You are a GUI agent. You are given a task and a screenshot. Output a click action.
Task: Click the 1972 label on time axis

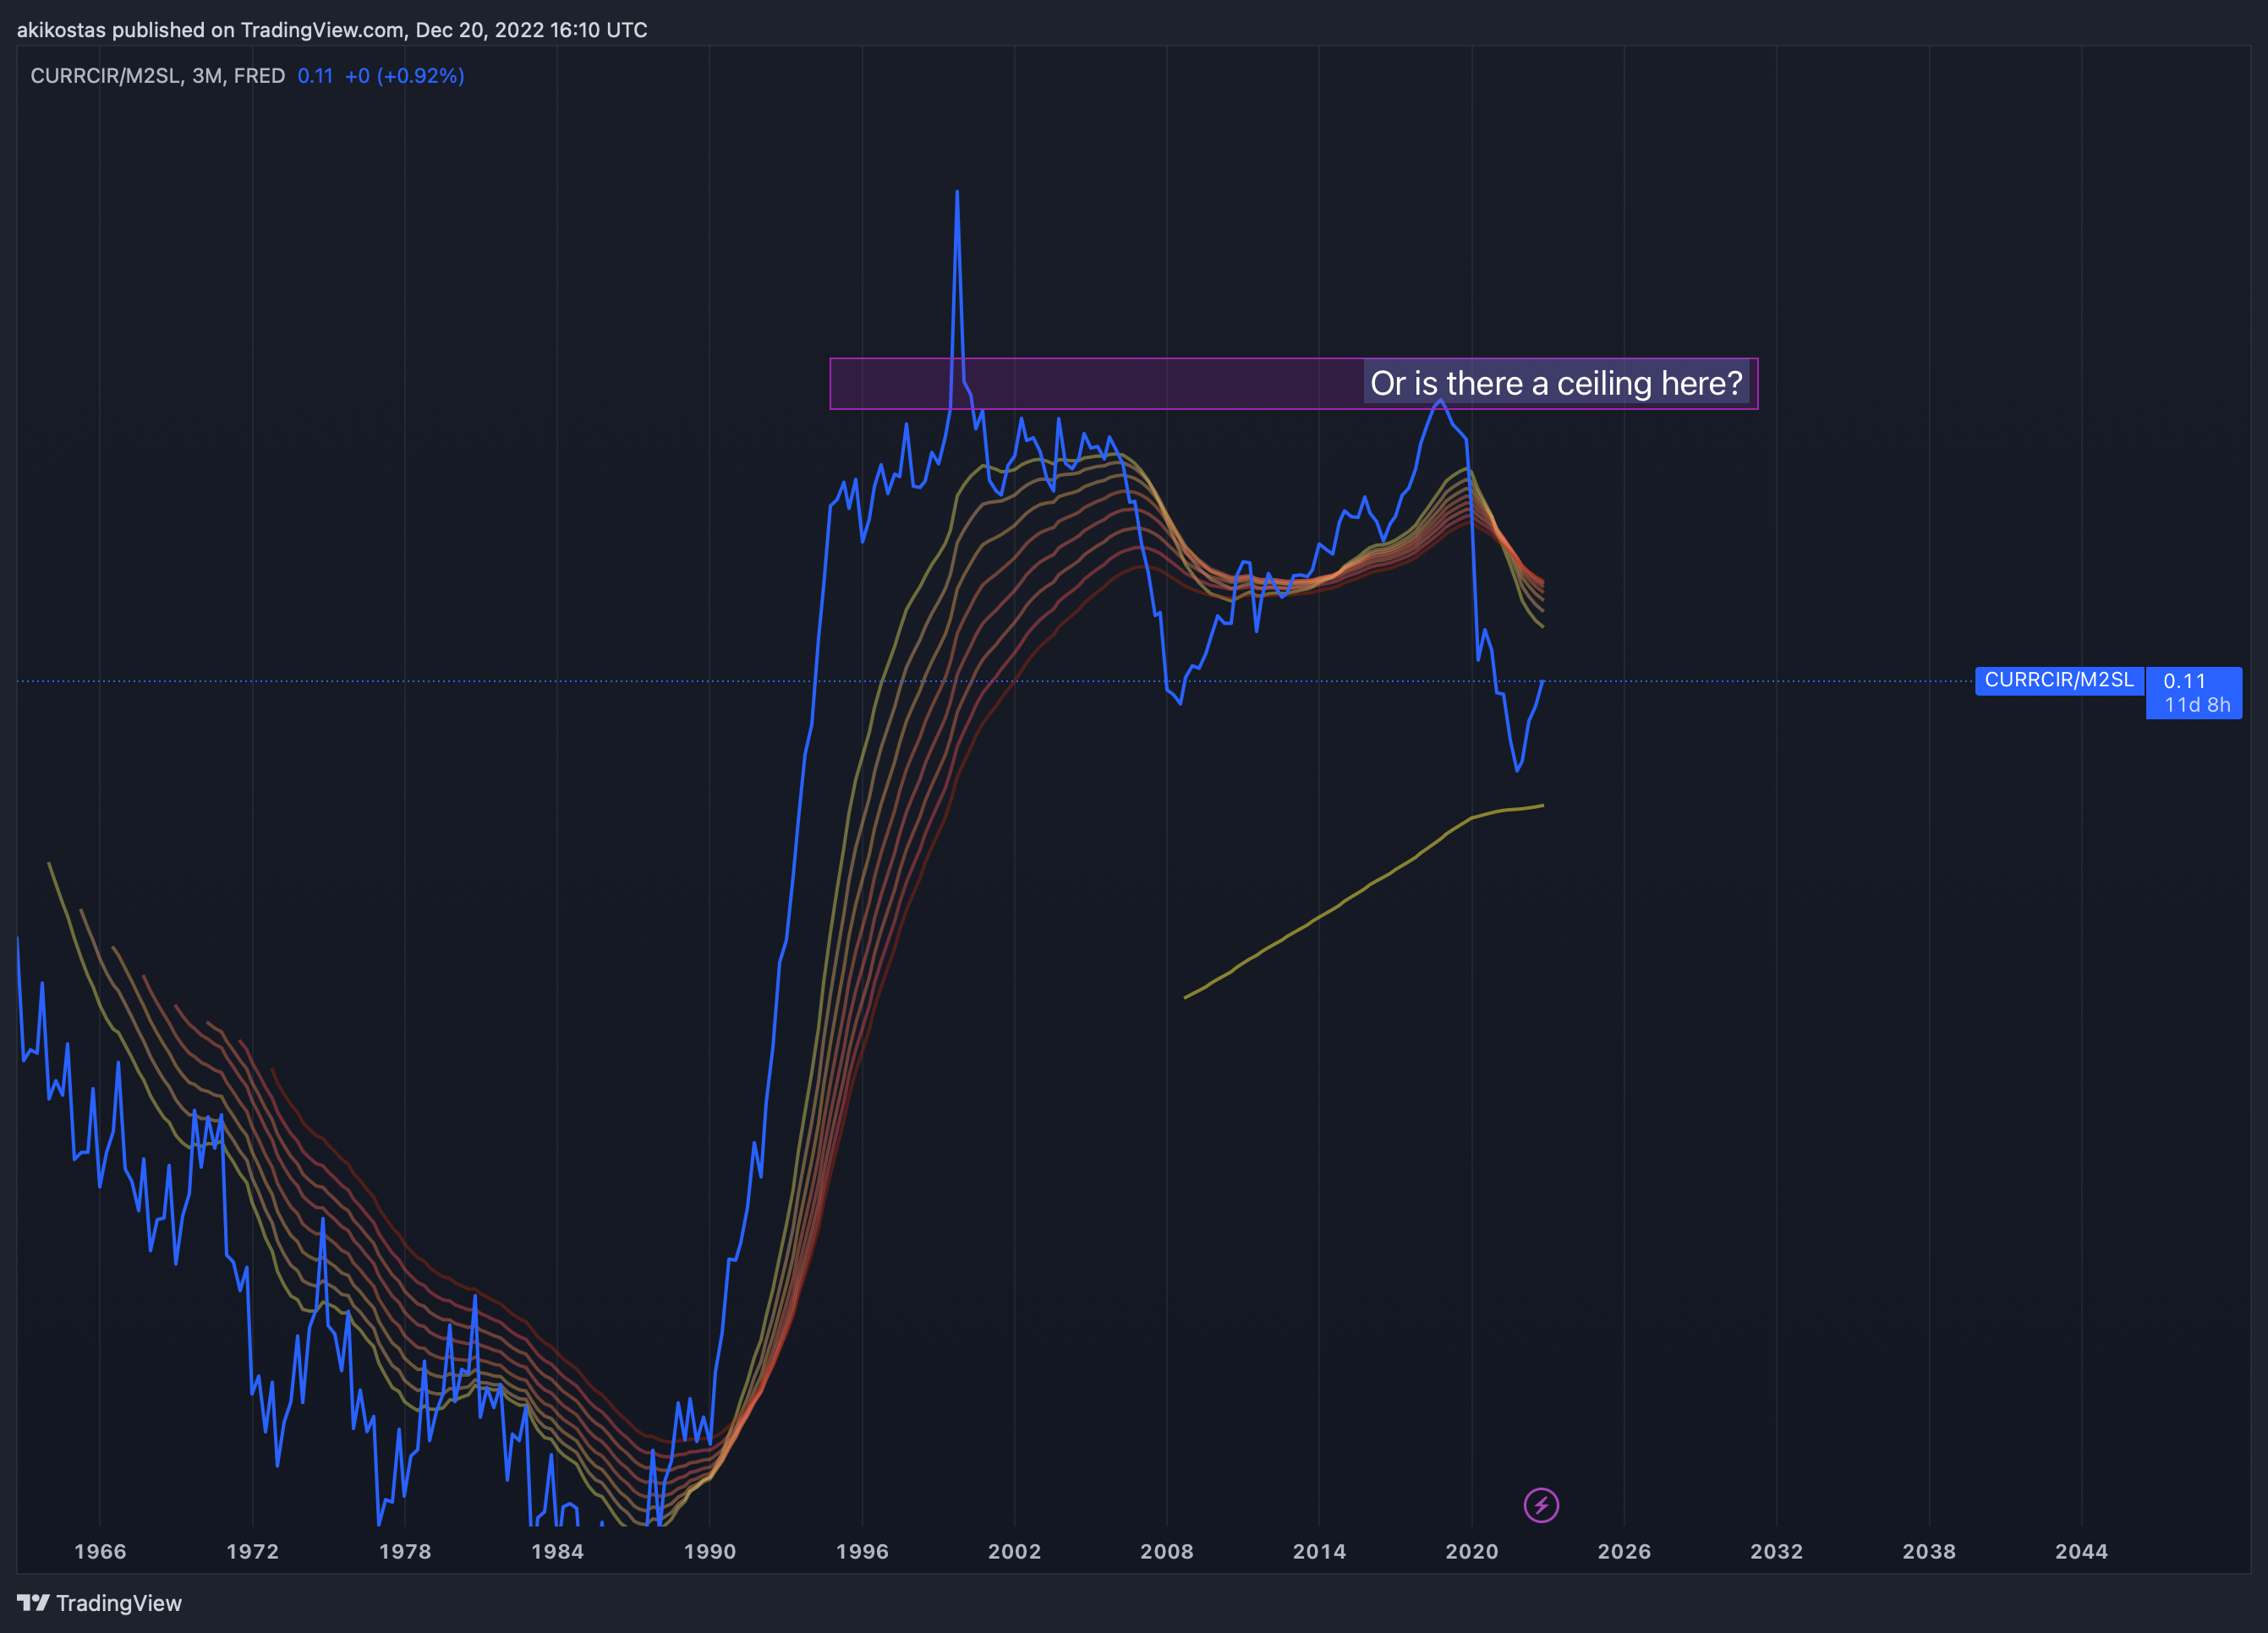point(252,1551)
